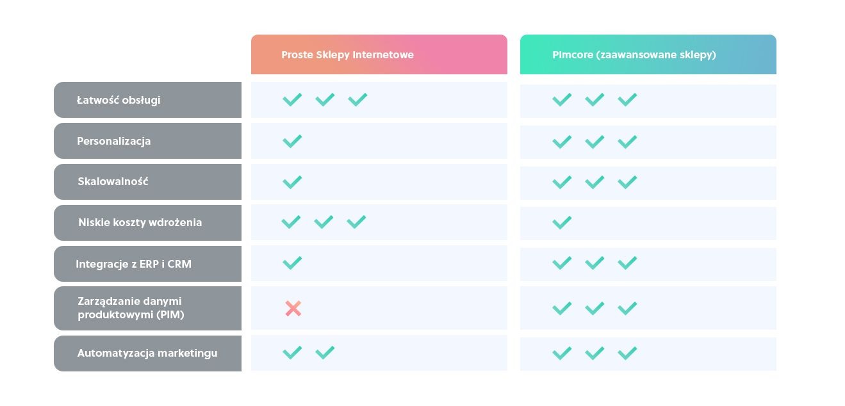845x406 pixels.
Task: Click the Łatwość obsługi row label
Action: [119, 100]
